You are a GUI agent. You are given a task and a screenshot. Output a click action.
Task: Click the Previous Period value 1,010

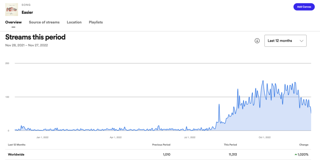[166, 155]
